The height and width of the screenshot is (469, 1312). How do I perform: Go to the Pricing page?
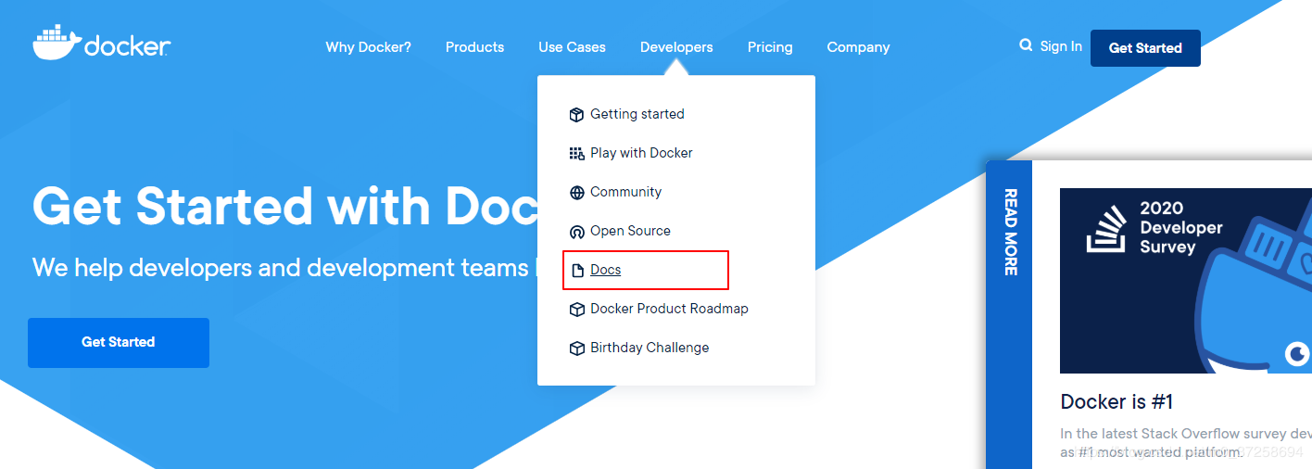point(770,47)
